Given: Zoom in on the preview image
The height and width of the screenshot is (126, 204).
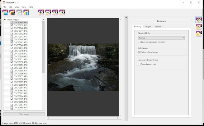Looking at the screenshot, I should (x=41, y=12).
